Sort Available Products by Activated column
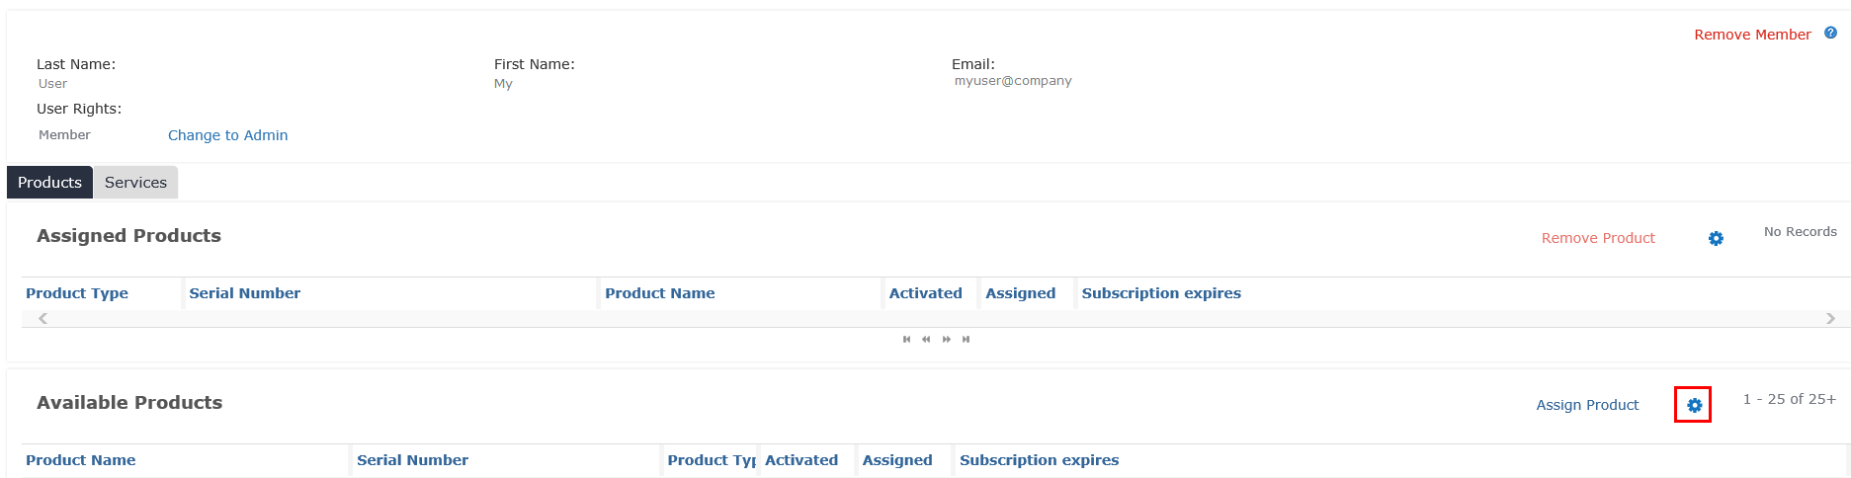This screenshot has width=1851, height=478. (801, 460)
